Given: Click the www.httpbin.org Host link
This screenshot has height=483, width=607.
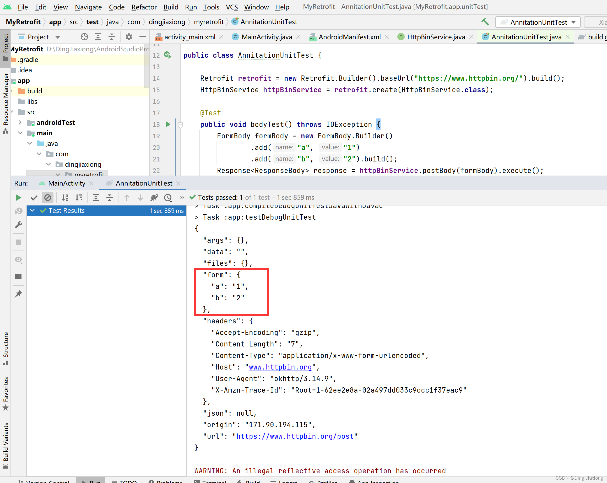Looking at the screenshot, I should 280,367.
